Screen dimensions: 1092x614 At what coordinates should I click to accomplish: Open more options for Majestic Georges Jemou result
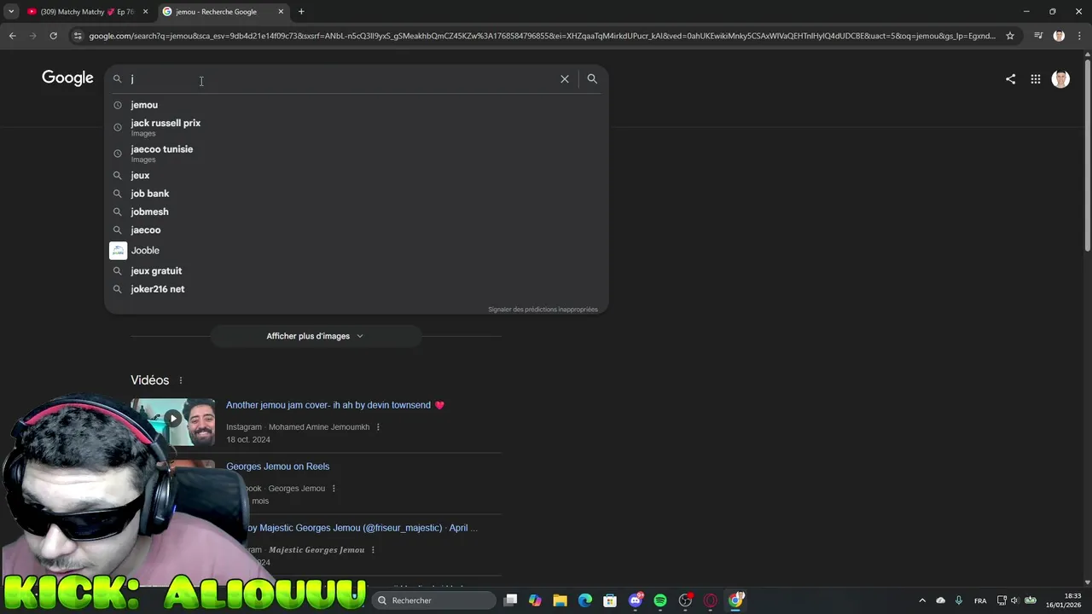(x=373, y=550)
